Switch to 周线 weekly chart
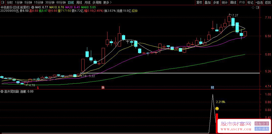 click(x=79, y=2)
